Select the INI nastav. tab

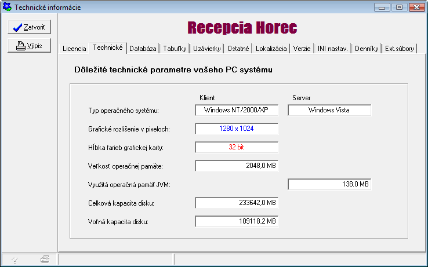coord(333,49)
